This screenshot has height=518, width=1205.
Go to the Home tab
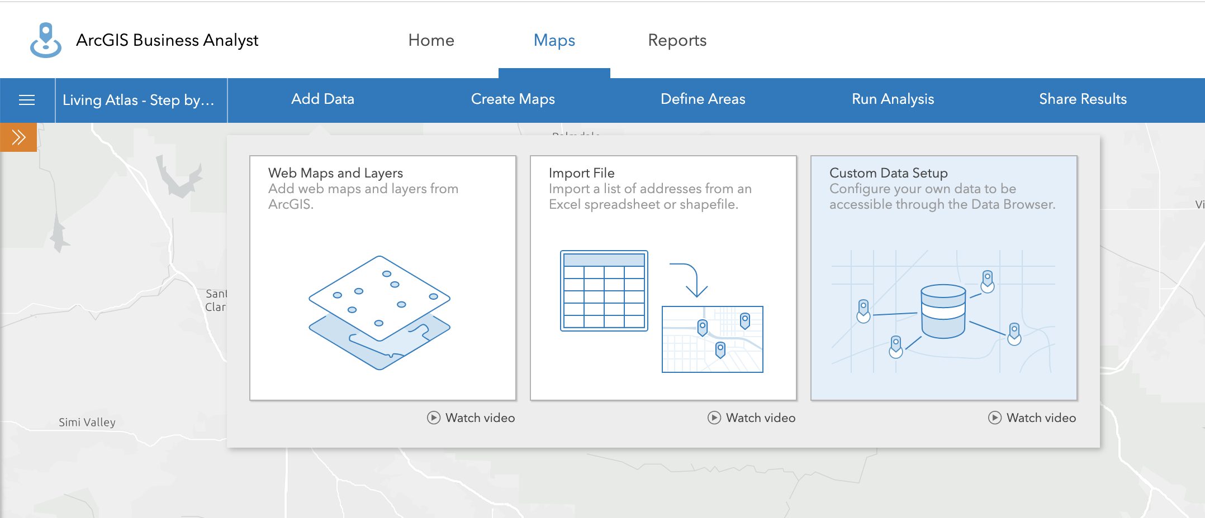(431, 40)
